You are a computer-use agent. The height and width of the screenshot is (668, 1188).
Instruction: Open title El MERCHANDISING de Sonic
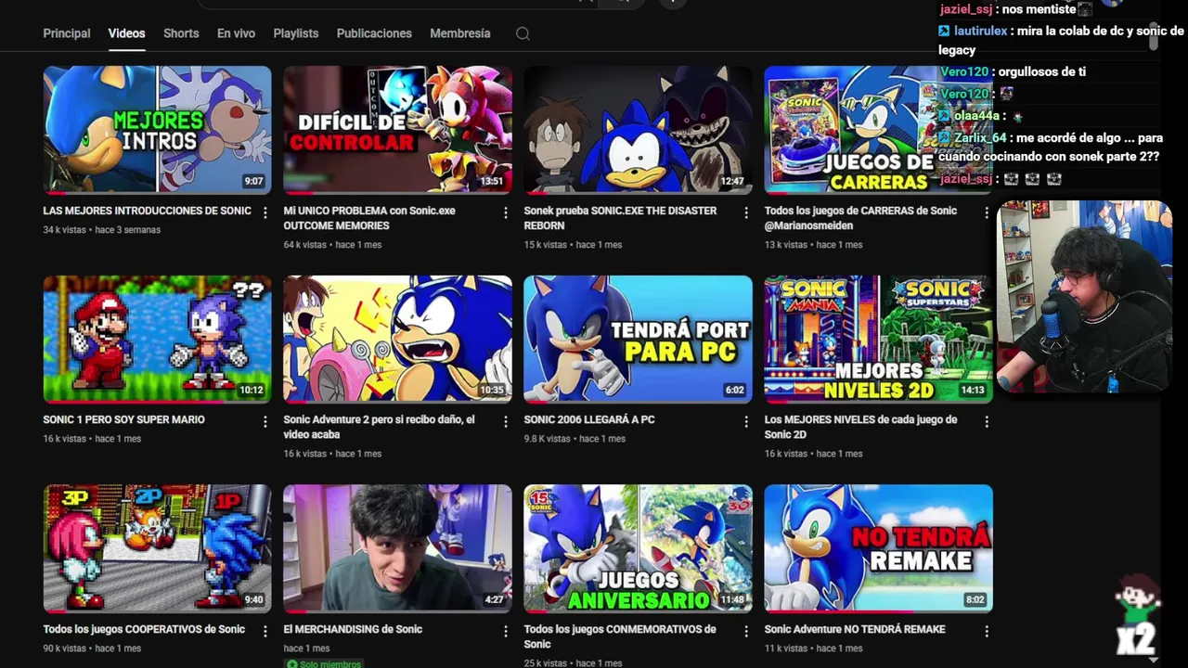(353, 629)
